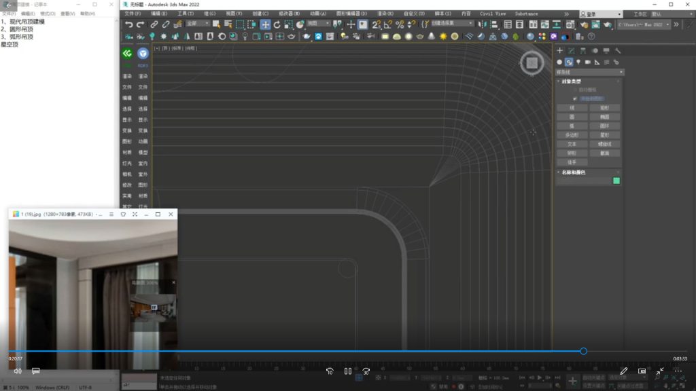Click the Display panel monitor icon
The height and width of the screenshot is (391, 696).
point(606,50)
